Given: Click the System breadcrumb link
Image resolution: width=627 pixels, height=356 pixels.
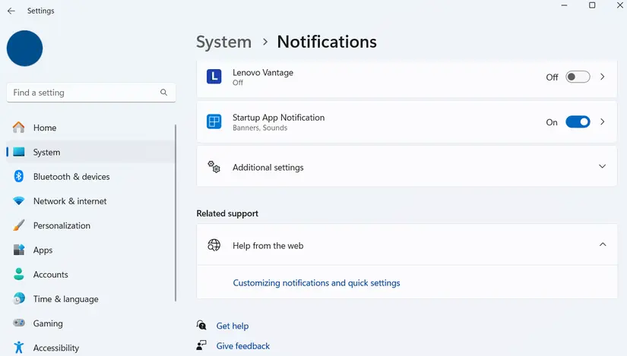Looking at the screenshot, I should (x=223, y=42).
